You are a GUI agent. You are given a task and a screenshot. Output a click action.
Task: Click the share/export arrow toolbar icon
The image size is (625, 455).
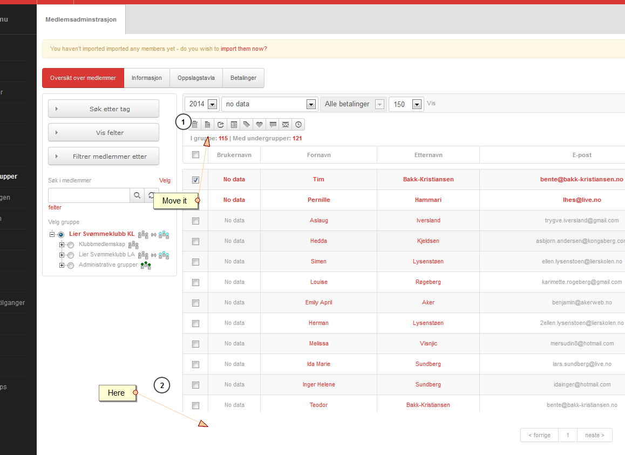(x=220, y=125)
